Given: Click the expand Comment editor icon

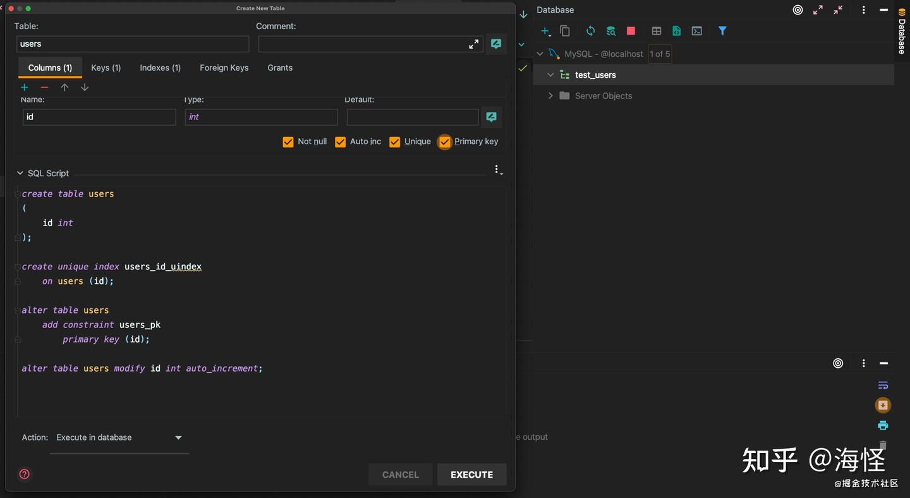Looking at the screenshot, I should coord(474,44).
